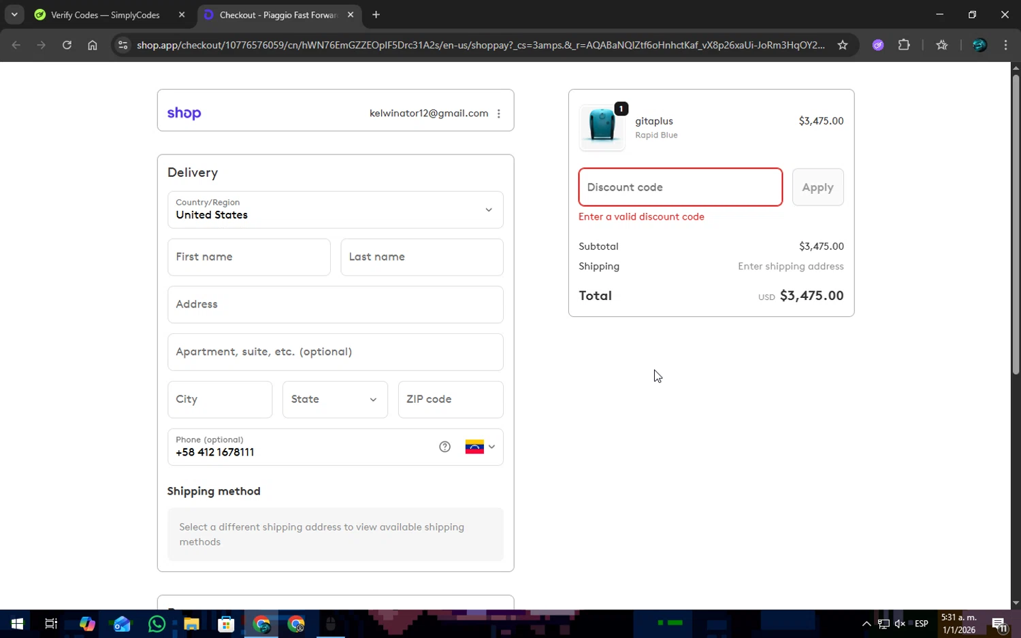Open the purple browser extension icon

point(878,45)
